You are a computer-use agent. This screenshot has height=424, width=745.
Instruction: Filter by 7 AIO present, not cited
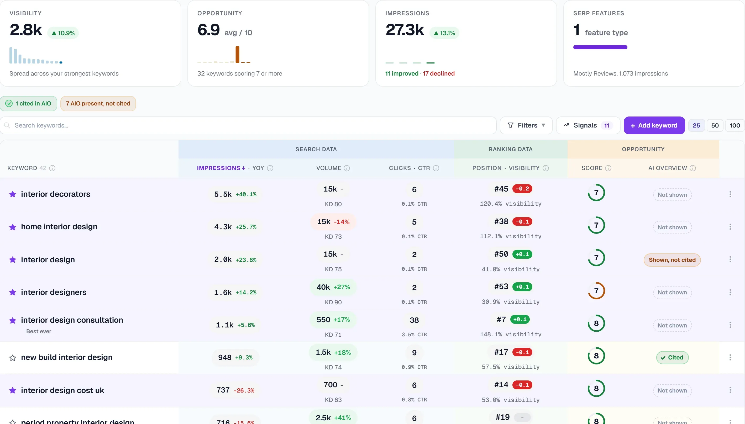(98, 104)
